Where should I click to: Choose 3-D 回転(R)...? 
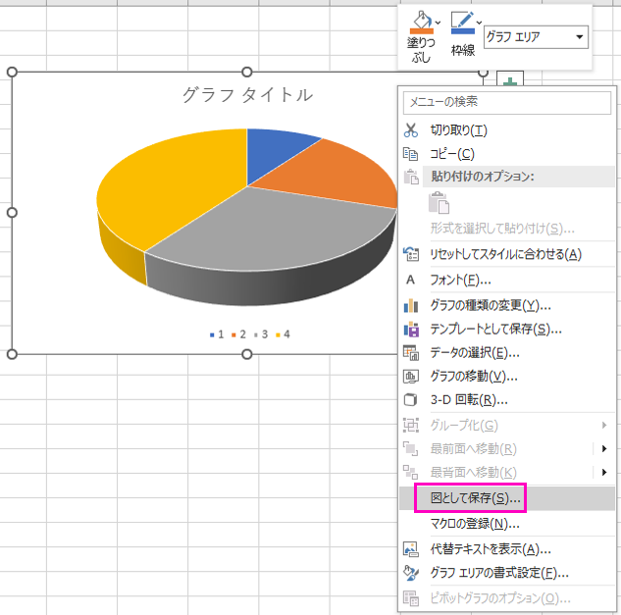469,400
